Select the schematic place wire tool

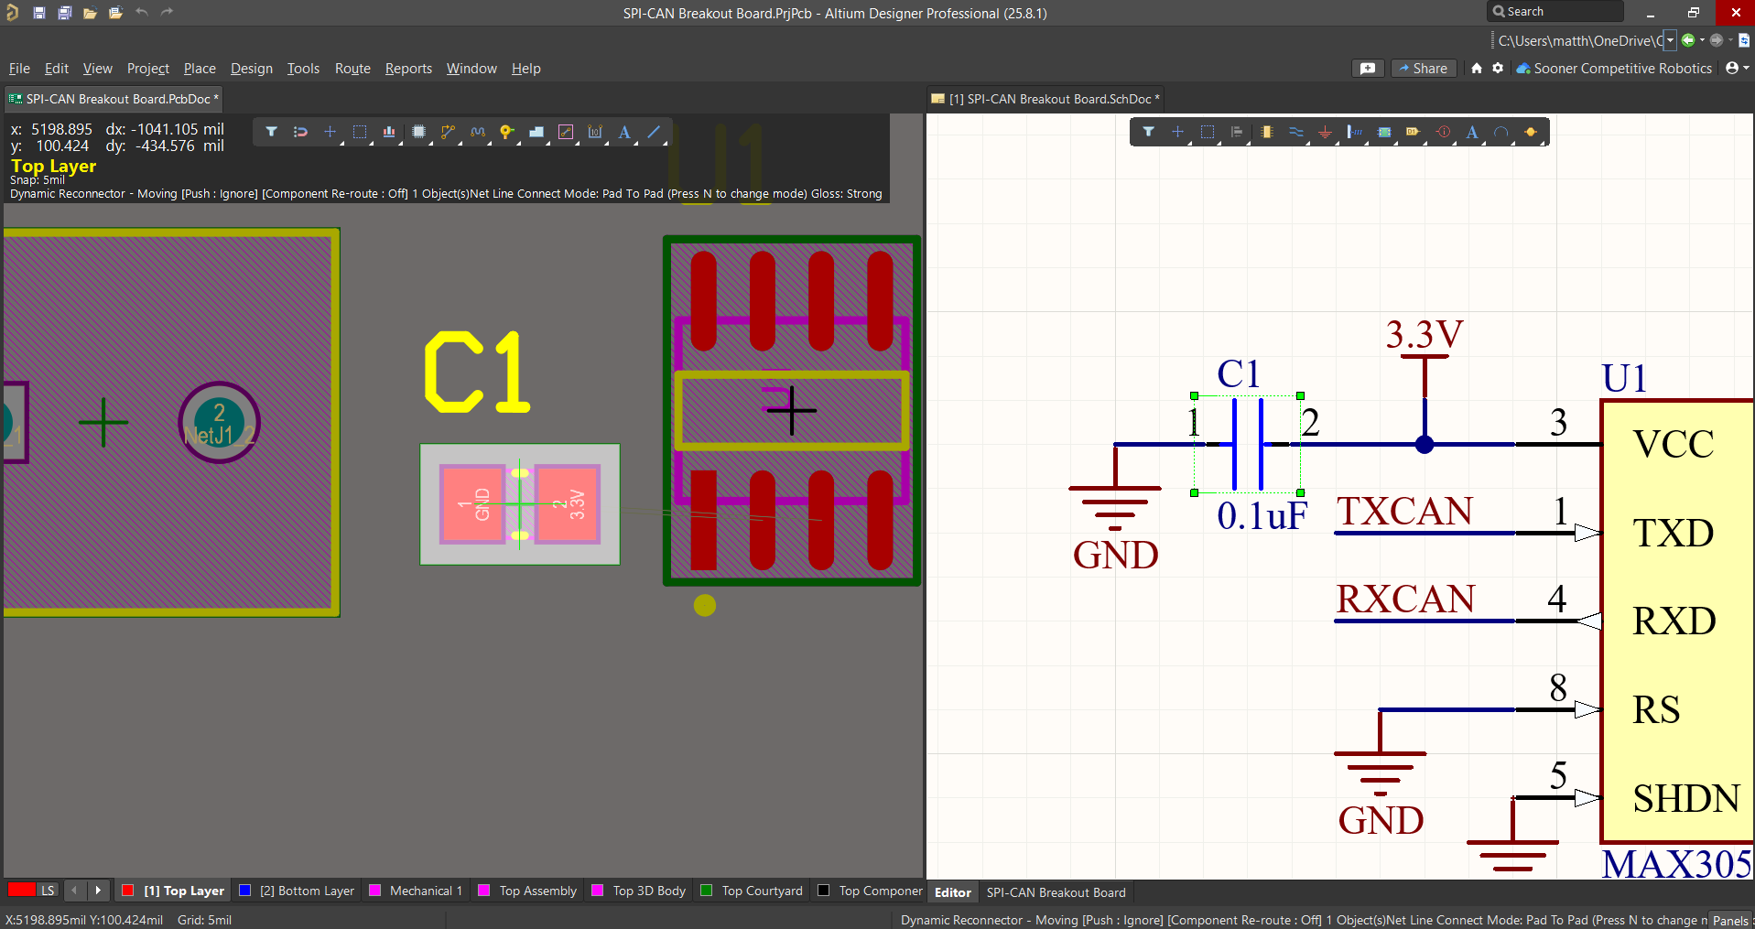(x=1296, y=132)
